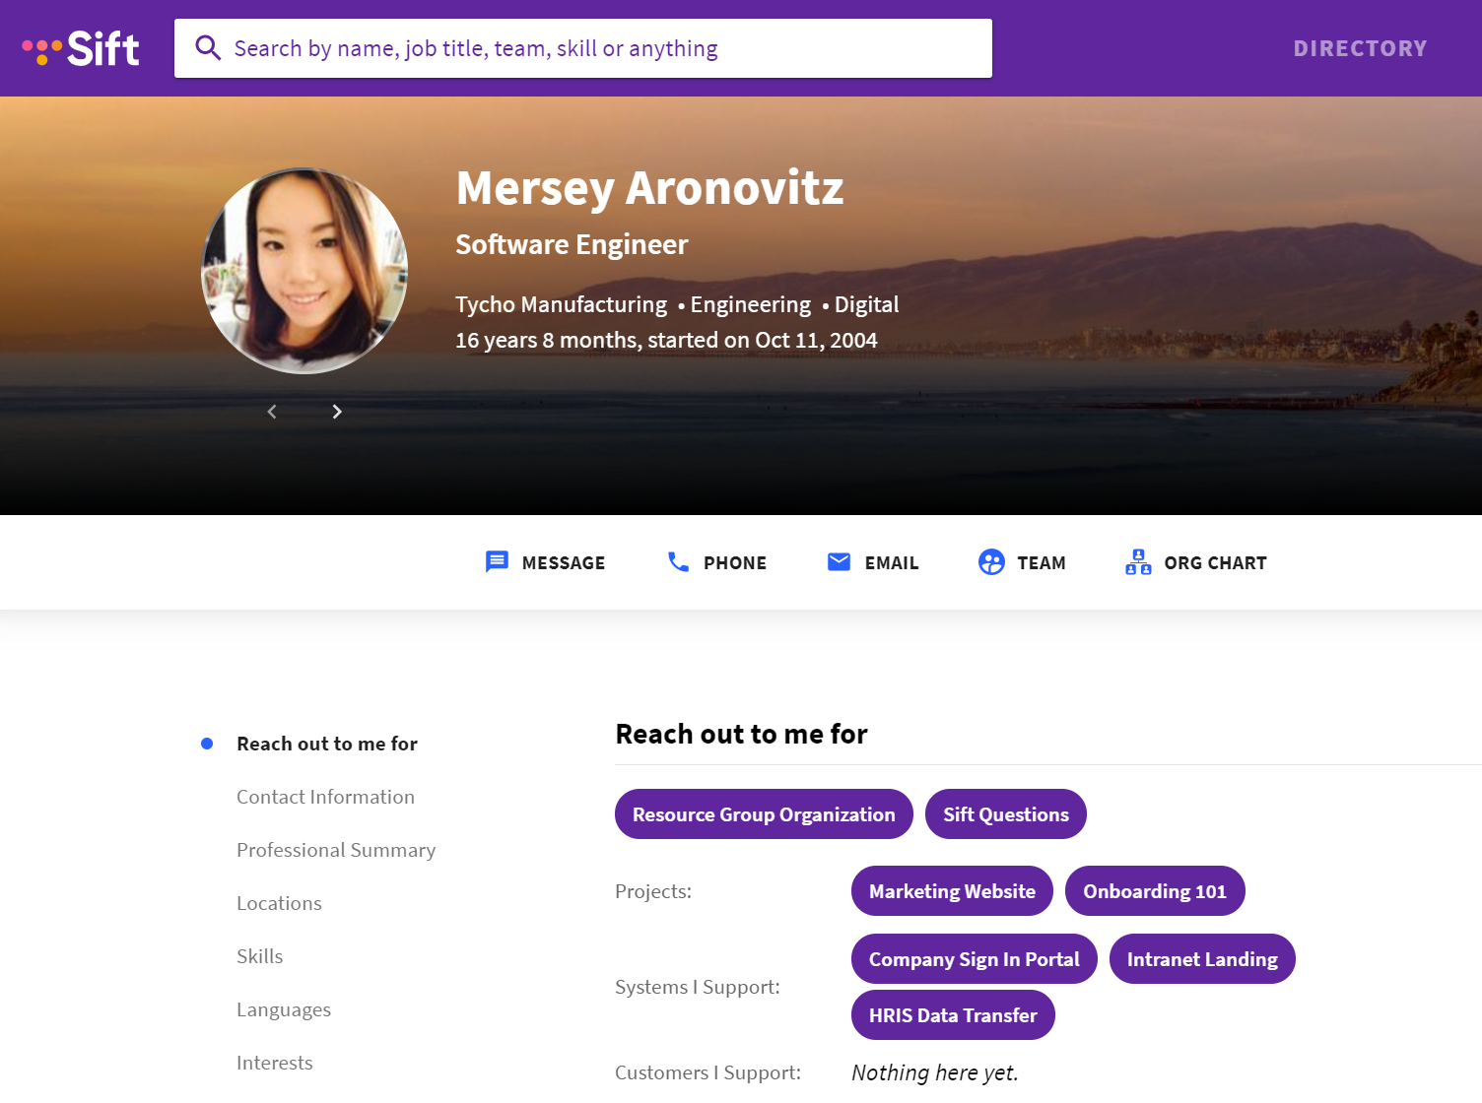Click the Mersey Aronovitz name heading
This screenshot has height=1103, width=1482.
[x=650, y=188]
